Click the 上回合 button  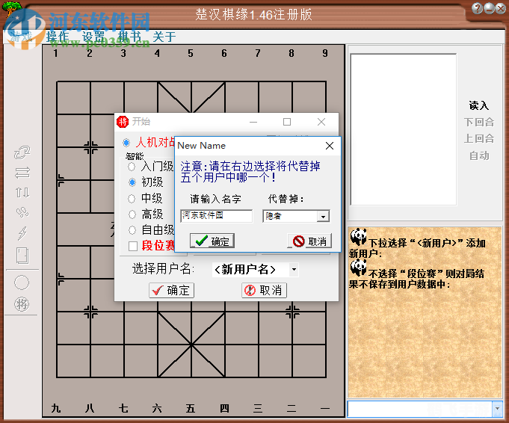click(479, 138)
